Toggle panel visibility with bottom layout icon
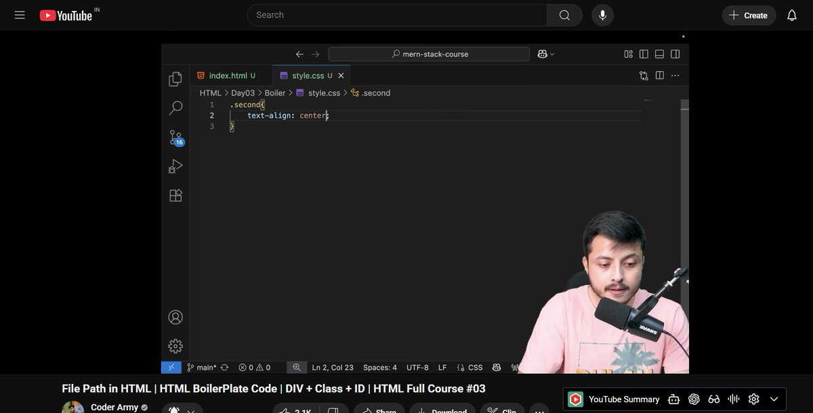813x413 pixels. click(x=659, y=53)
